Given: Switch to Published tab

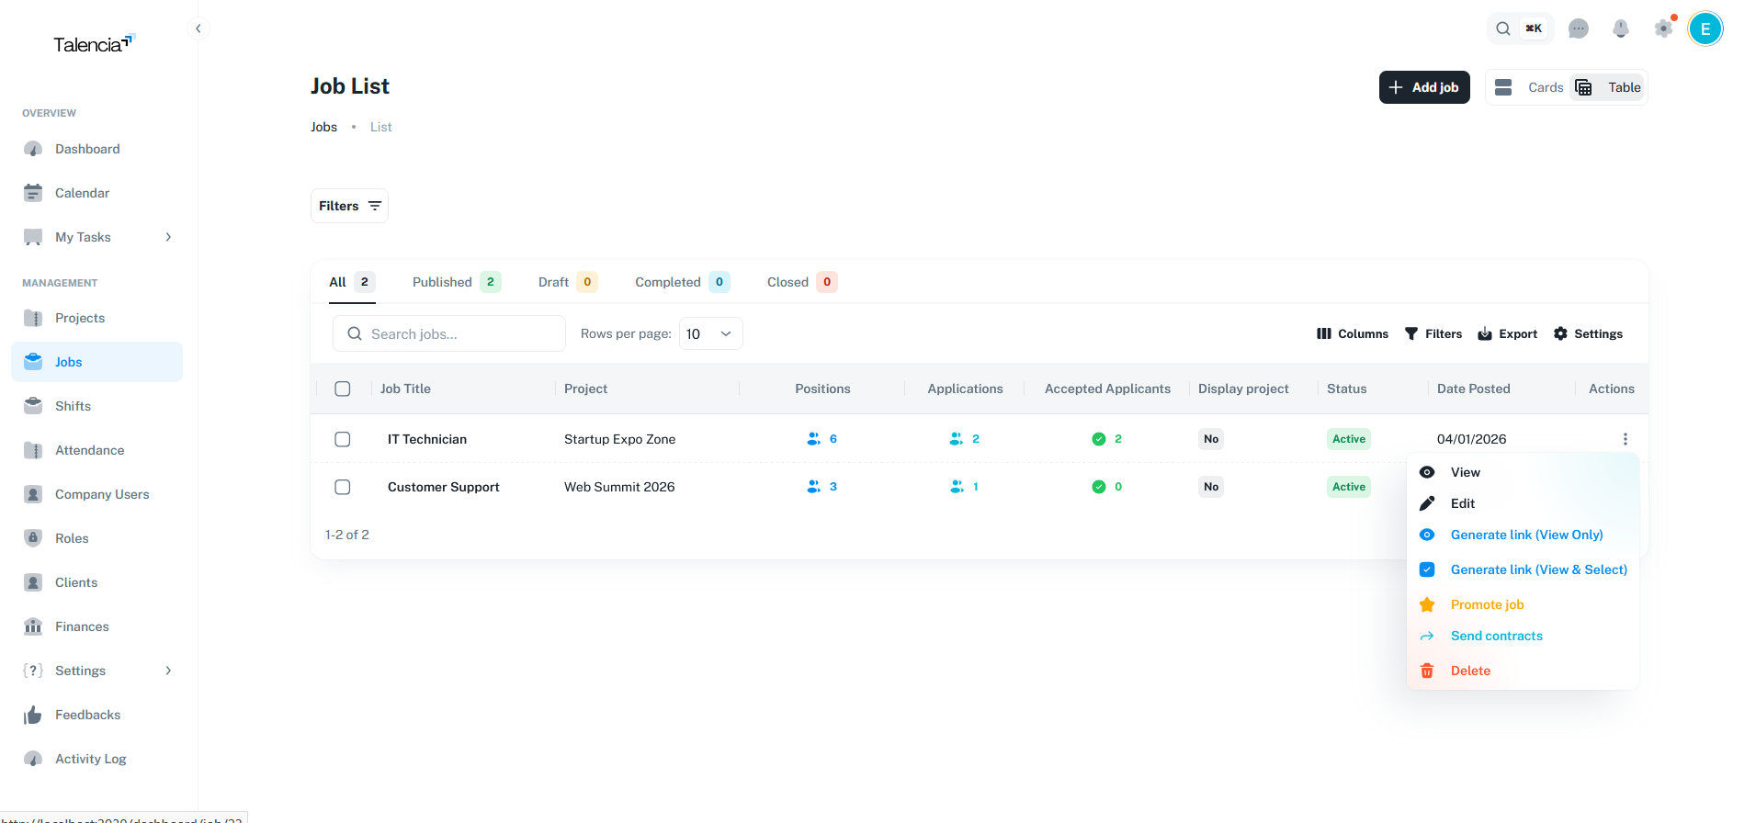Looking at the screenshot, I should pyautogui.click(x=457, y=282).
